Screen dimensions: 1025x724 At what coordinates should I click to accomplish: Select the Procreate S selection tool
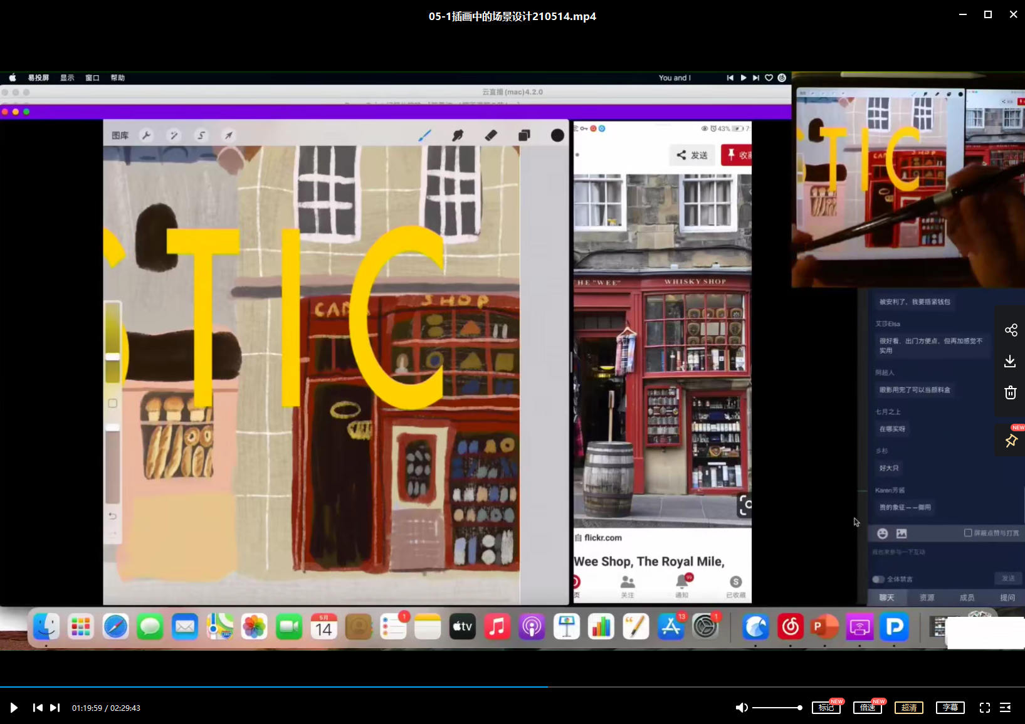click(x=201, y=135)
